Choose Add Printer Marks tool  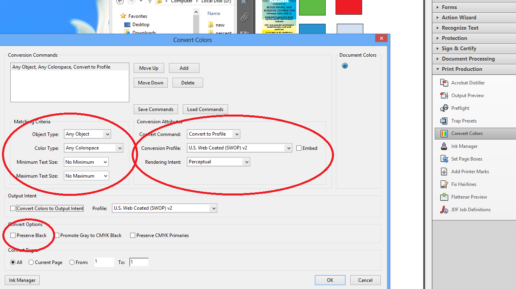(x=464, y=172)
